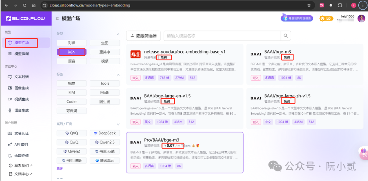
Task: Select the 对话 type filter
Action: 72,43
